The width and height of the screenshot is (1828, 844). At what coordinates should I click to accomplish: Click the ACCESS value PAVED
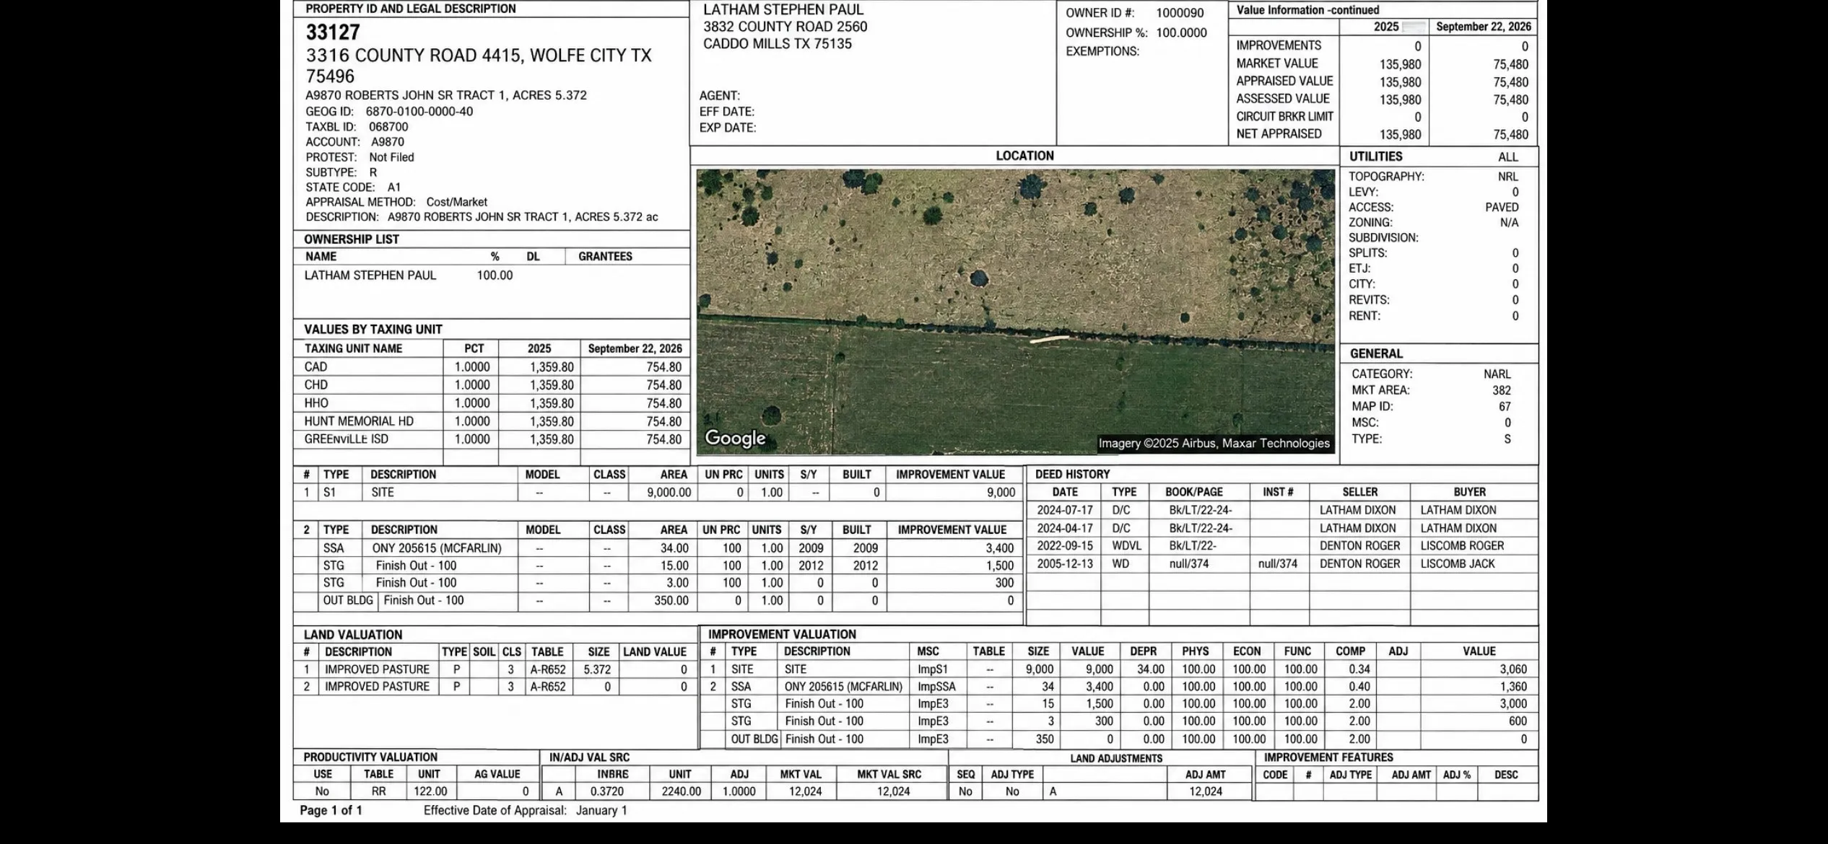pos(1502,207)
